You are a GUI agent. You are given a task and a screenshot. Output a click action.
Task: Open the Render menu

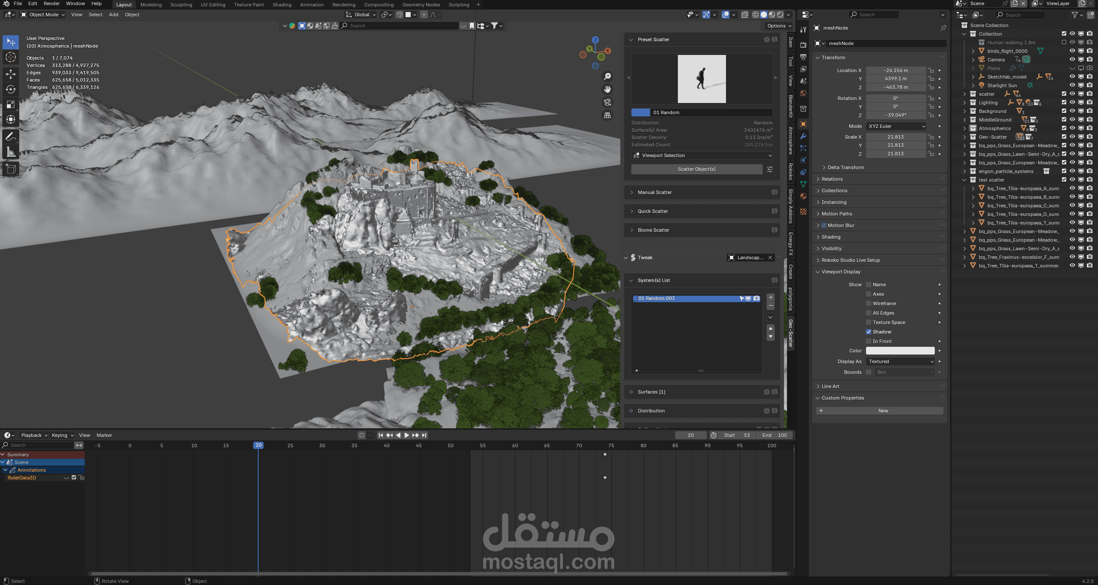pyautogui.click(x=52, y=3)
